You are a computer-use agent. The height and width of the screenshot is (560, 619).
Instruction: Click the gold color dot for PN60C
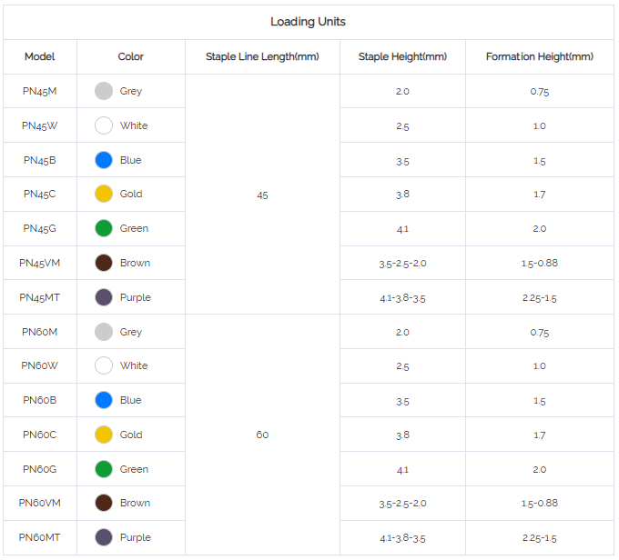[x=104, y=435]
